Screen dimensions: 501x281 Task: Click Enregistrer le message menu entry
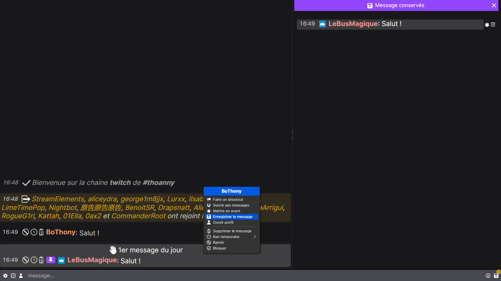click(232, 217)
